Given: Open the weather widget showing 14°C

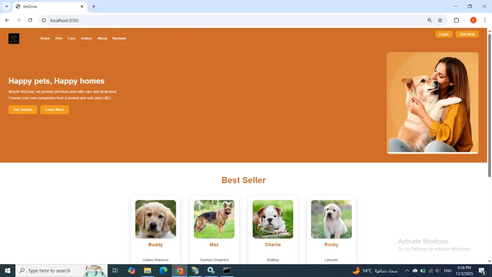Looking at the screenshot, I should pos(374,271).
